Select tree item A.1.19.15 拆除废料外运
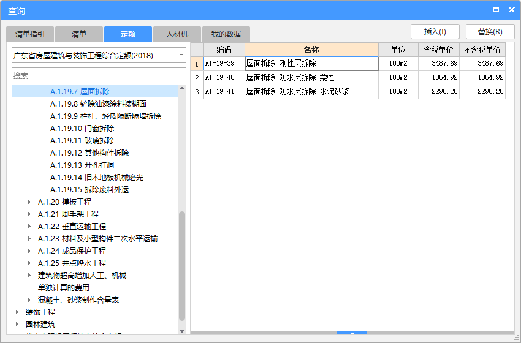The image size is (521, 343). [89, 190]
